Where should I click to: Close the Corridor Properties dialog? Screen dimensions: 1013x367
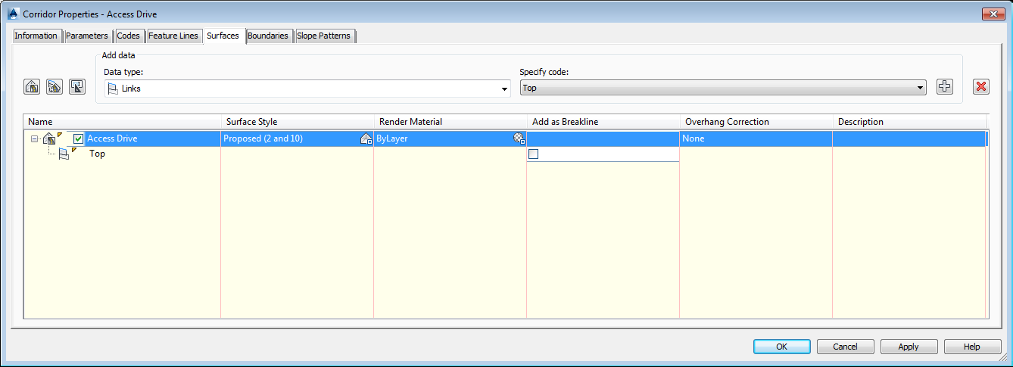[992, 14]
